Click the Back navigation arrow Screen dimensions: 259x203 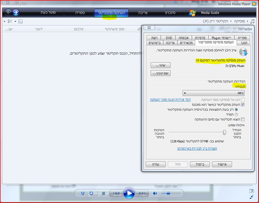click(x=8, y=12)
